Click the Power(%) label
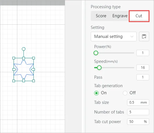Image resolution: width=154 pixels, height=133 pixels. click(103, 47)
